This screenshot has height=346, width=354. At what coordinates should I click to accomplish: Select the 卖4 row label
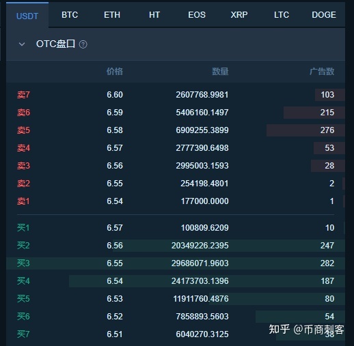23,148
